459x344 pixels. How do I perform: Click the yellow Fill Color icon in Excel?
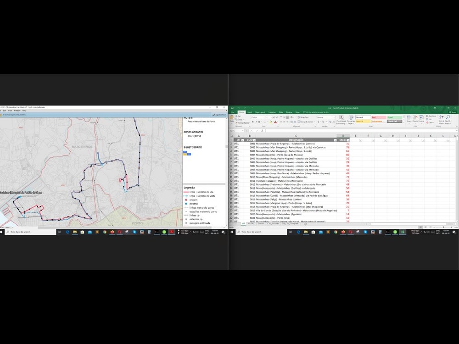coord(271,122)
